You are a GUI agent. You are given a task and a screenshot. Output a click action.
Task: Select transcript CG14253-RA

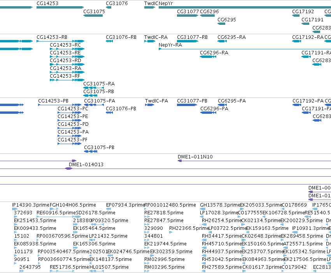click(x=65, y=68)
